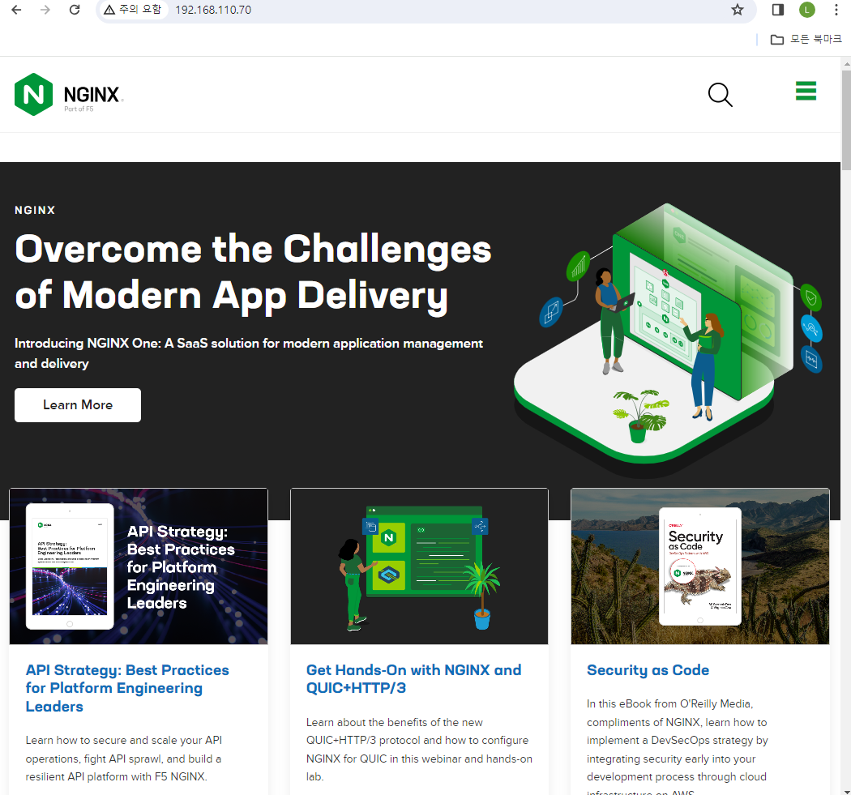Go forward to the next page
851x795 pixels.
tap(45, 10)
